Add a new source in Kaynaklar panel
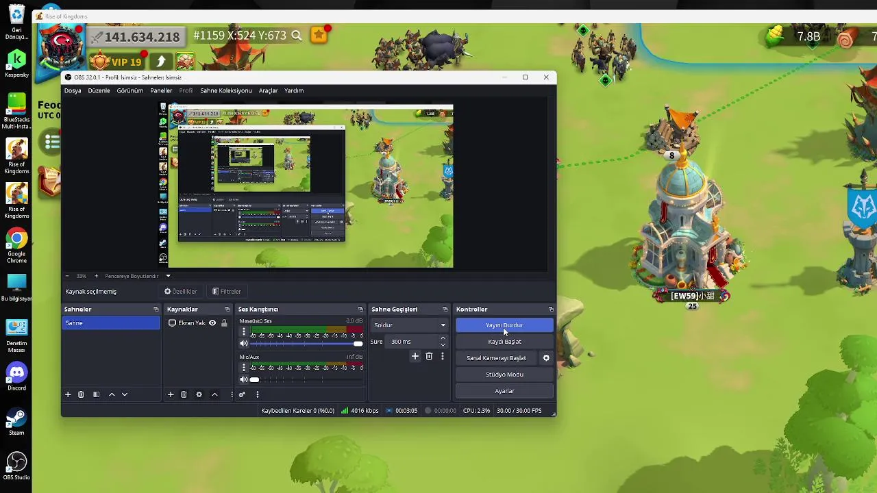Viewport: 877px width, 493px height. 171,394
